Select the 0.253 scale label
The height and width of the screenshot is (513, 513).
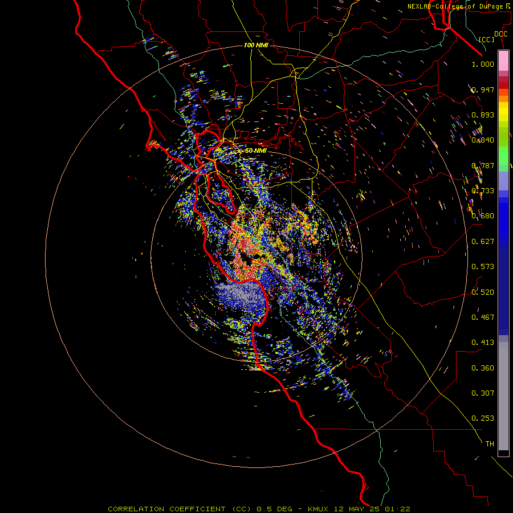483,418
